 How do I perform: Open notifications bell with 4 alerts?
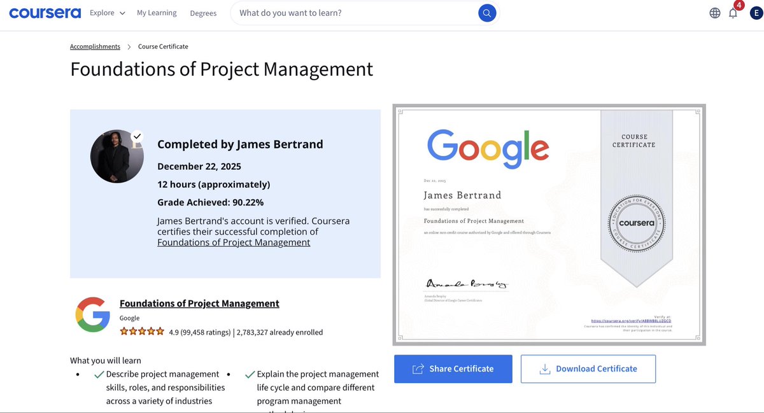[x=734, y=11]
